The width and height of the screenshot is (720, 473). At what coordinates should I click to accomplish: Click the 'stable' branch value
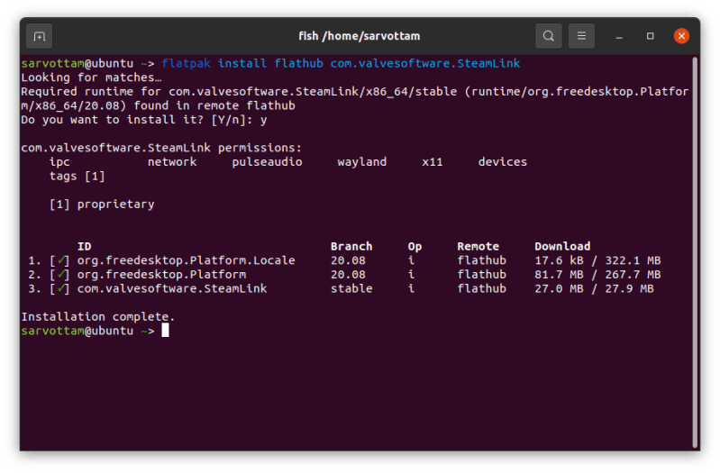pyautogui.click(x=351, y=289)
